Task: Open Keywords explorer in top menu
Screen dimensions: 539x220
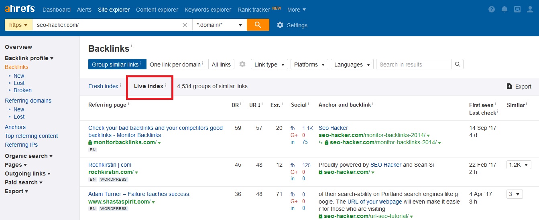Action: (x=208, y=10)
